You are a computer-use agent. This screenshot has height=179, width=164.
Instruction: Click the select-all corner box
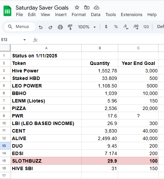click(5, 48)
